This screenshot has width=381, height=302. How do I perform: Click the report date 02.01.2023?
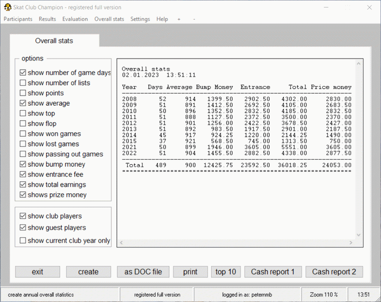pos(140,75)
